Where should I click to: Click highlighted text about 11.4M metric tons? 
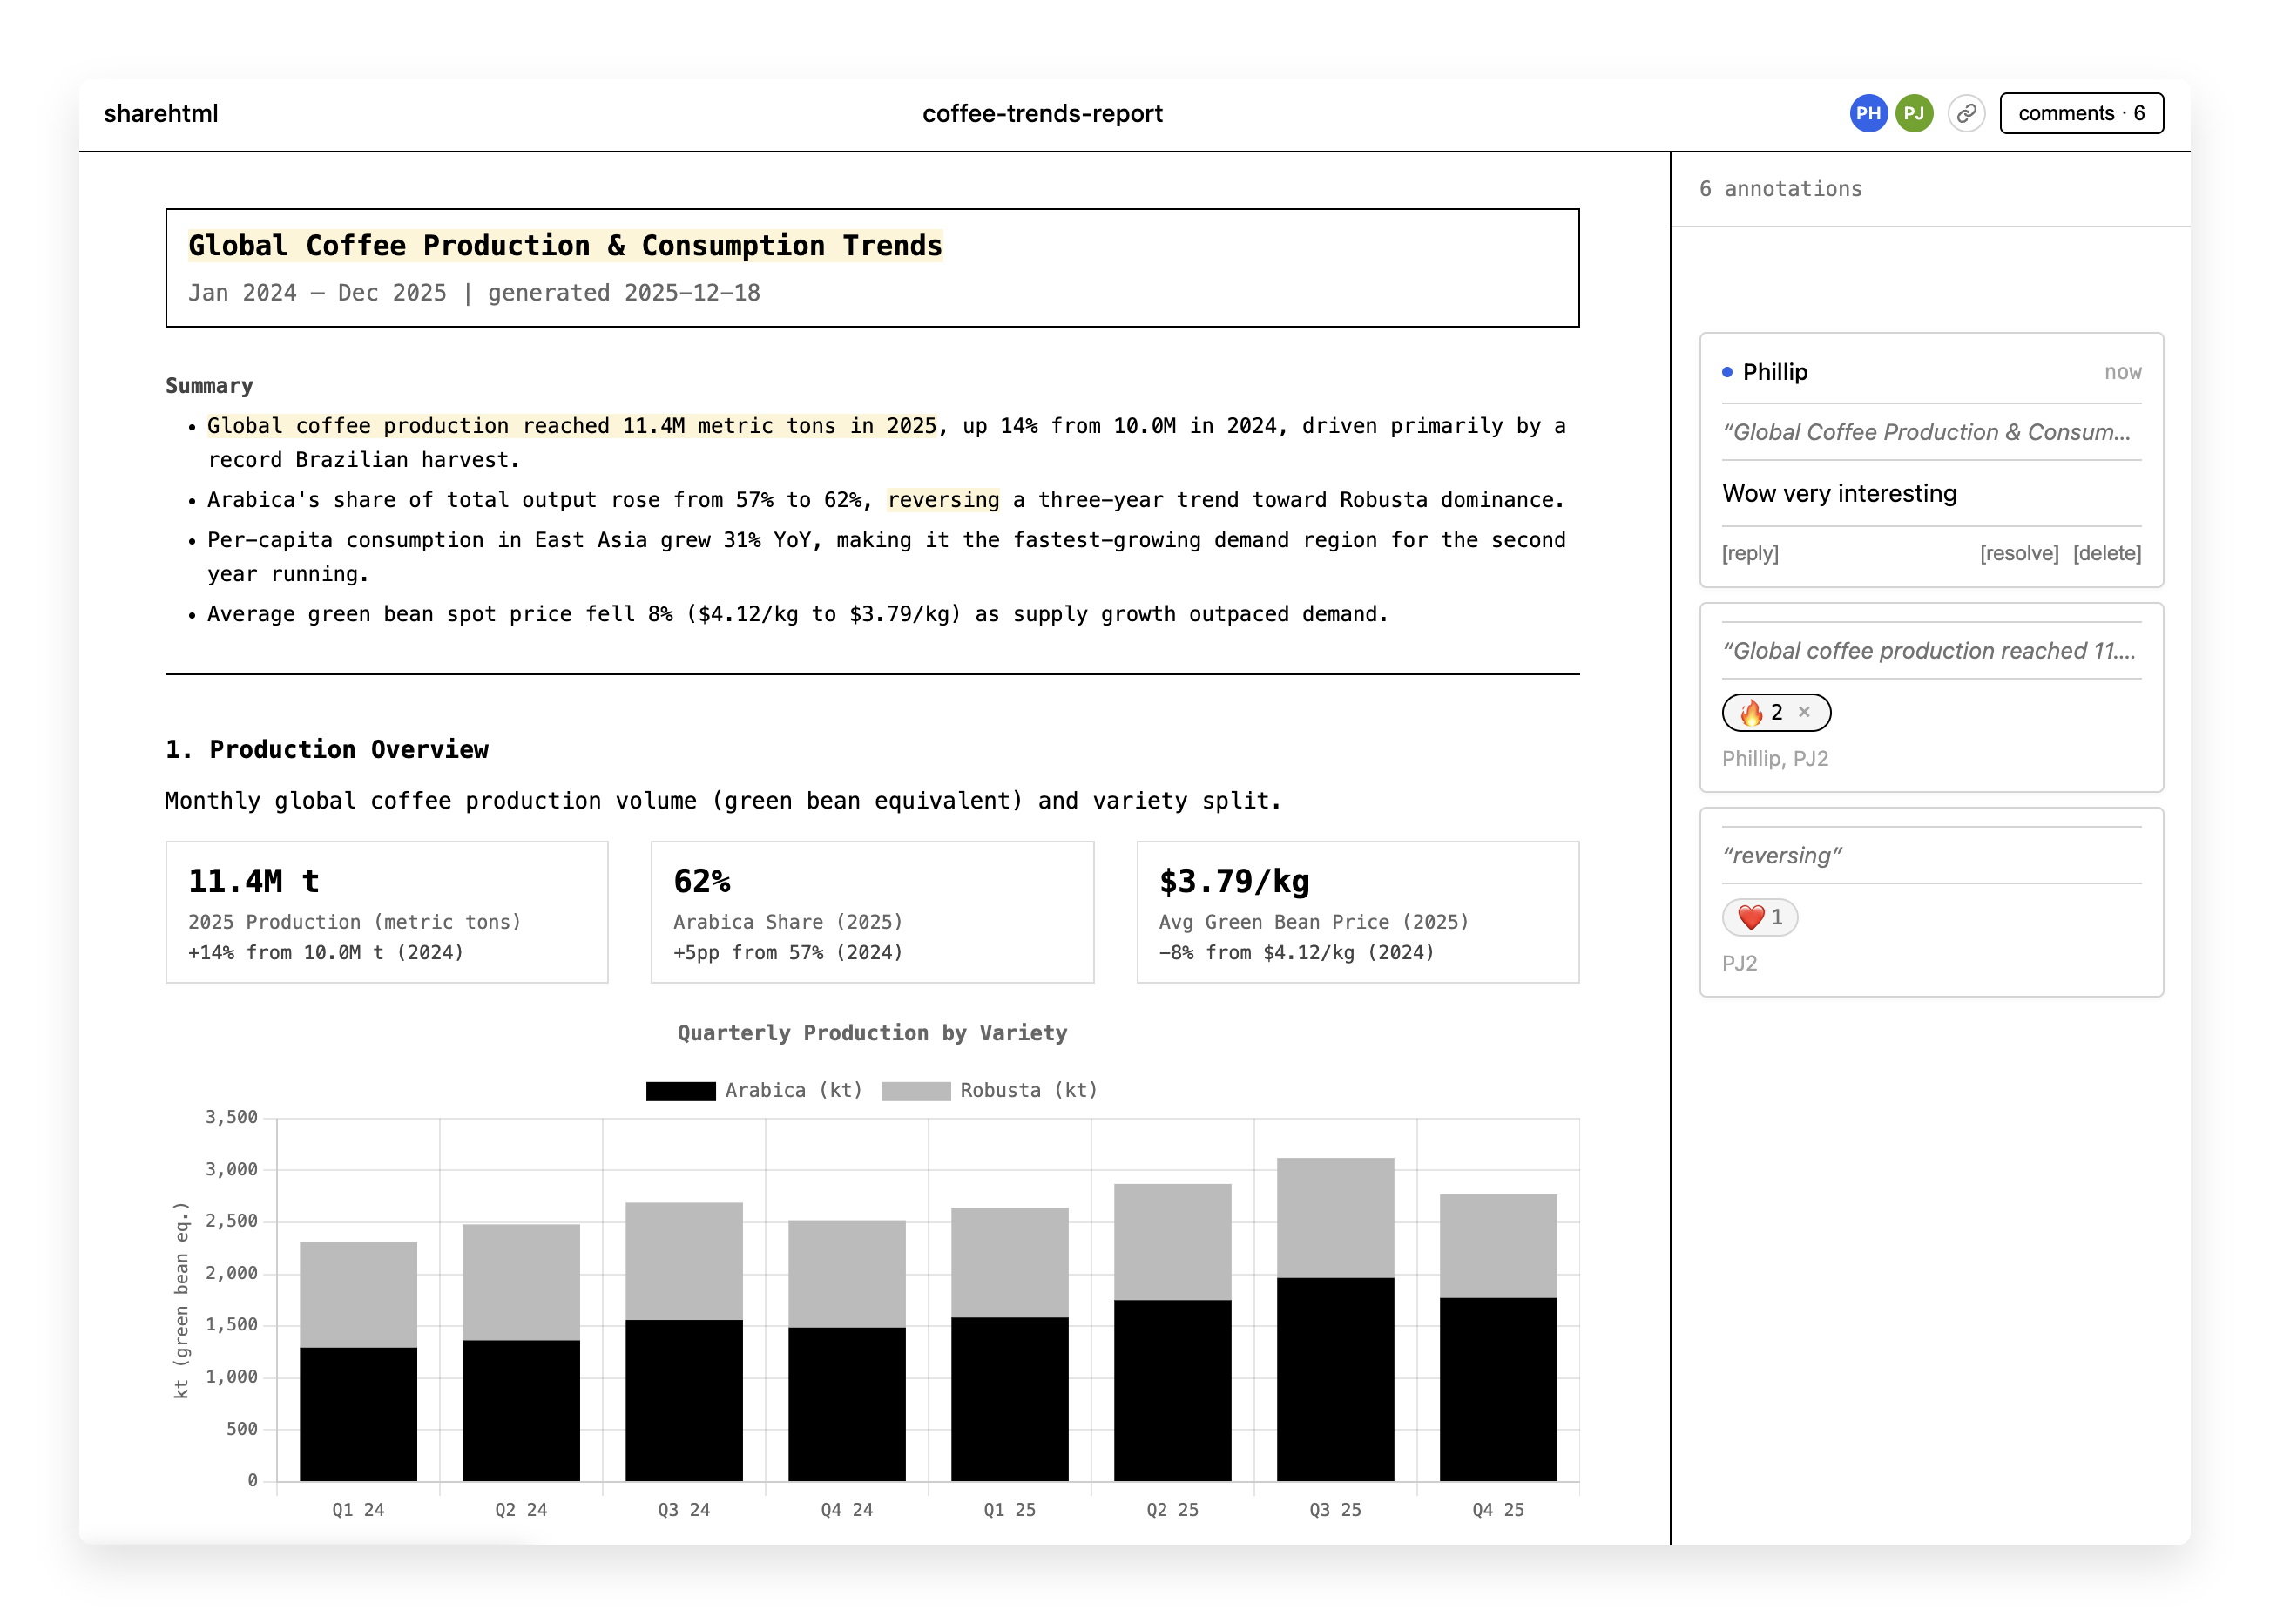(x=571, y=426)
